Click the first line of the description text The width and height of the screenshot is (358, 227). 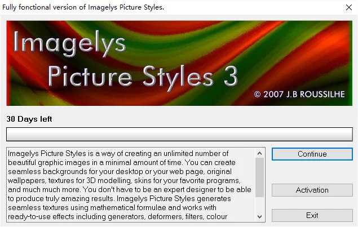point(118,154)
